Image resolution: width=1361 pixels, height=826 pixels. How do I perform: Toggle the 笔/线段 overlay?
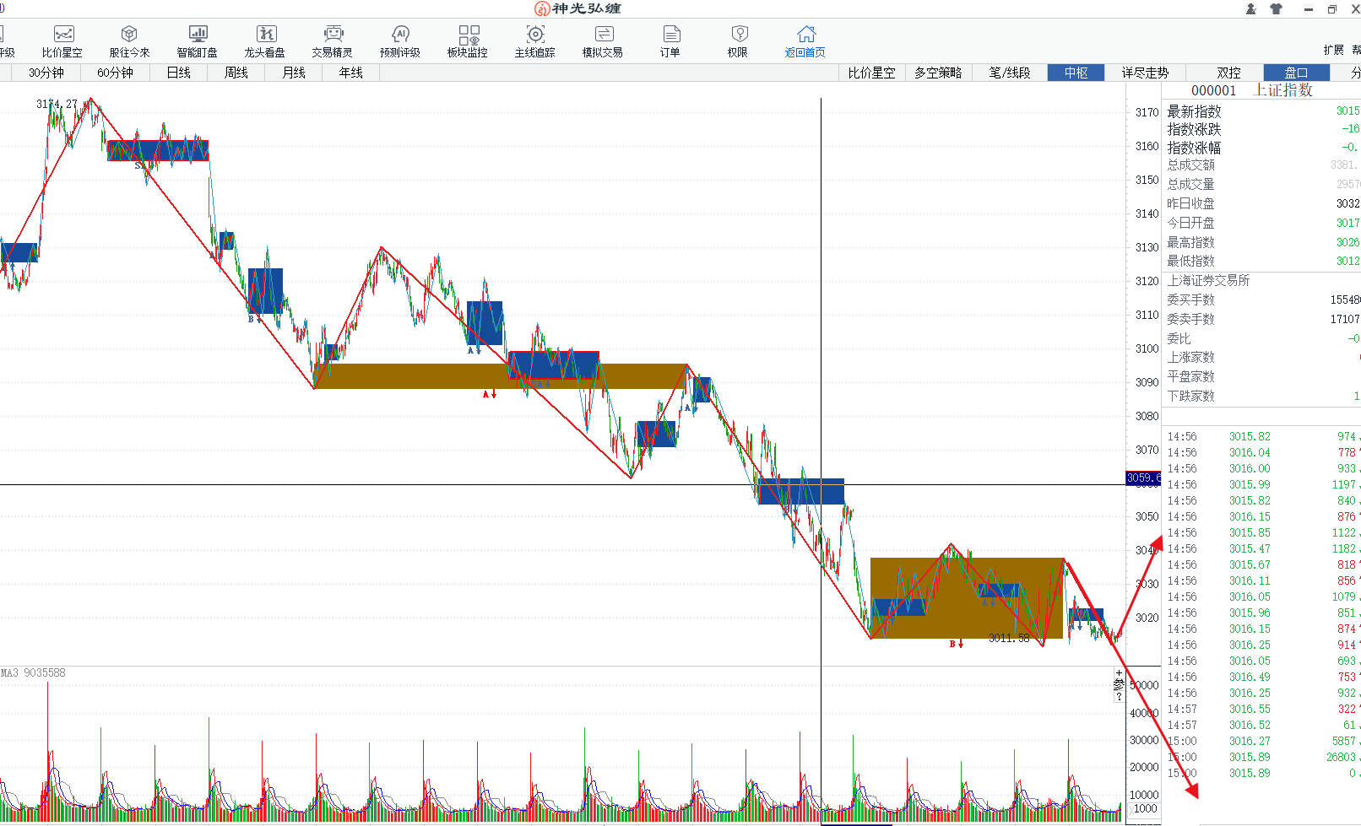(1010, 73)
